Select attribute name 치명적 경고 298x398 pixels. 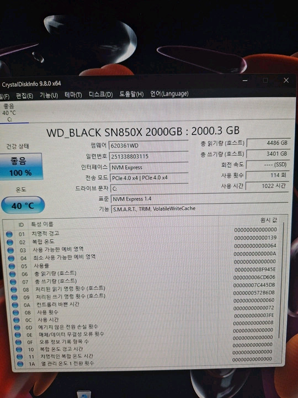pos(45,233)
